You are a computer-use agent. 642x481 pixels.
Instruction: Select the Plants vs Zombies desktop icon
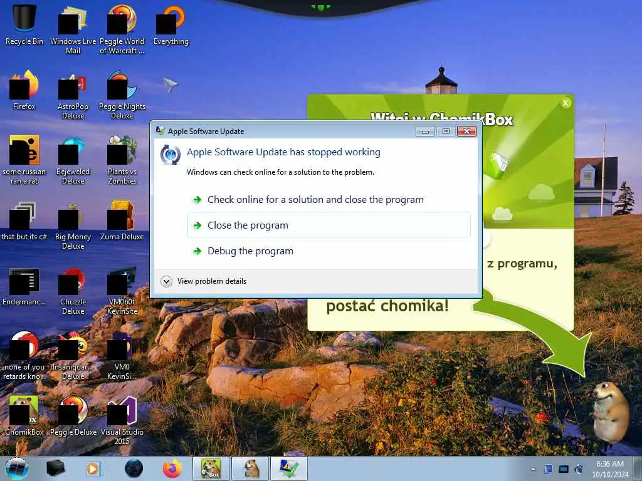122,160
